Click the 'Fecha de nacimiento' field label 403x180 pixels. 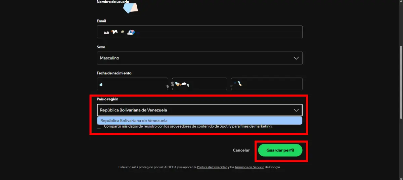point(114,73)
